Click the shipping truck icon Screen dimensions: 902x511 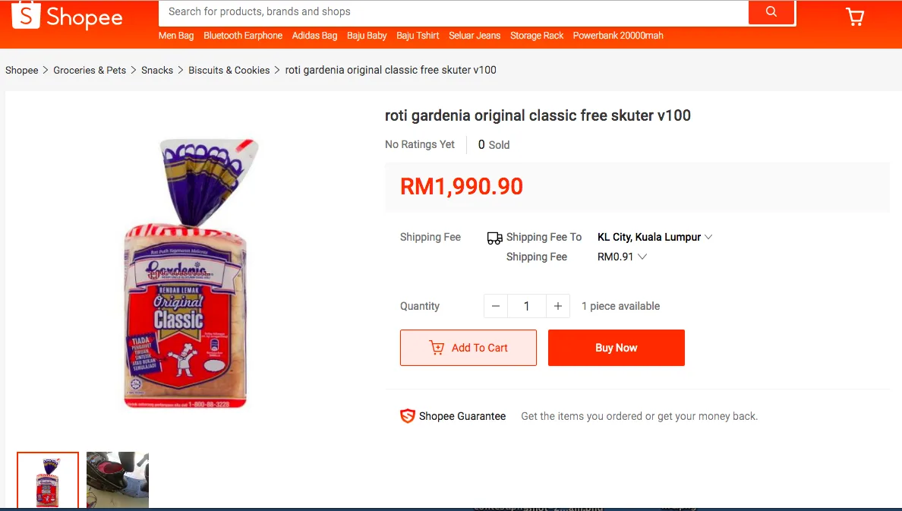495,238
